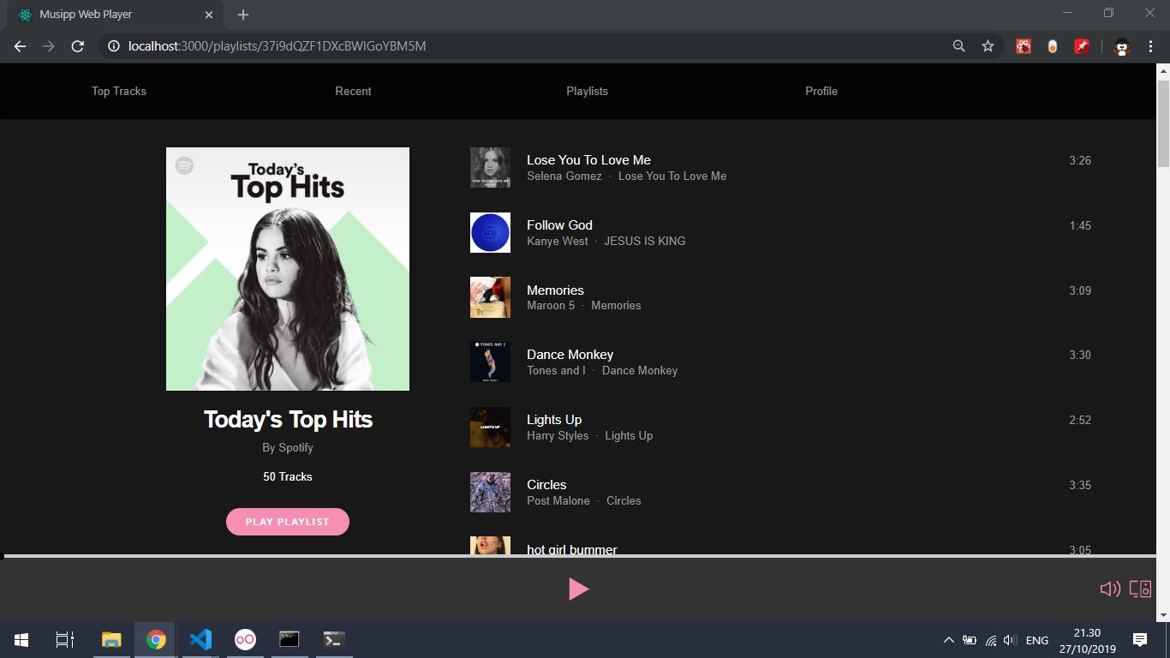Image resolution: width=1170 pixels, height=658 pixels.
Task: Open the network Wi-Fi tray icon
Action: pos(990,640)
